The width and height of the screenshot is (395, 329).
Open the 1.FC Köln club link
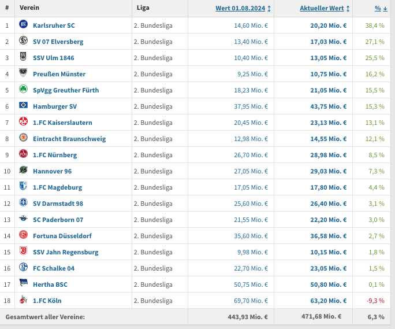tap(47, 301)
